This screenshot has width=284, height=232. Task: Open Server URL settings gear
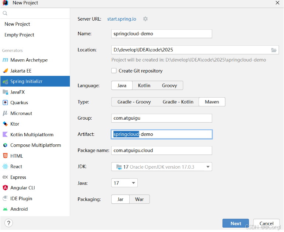point(145,19)
